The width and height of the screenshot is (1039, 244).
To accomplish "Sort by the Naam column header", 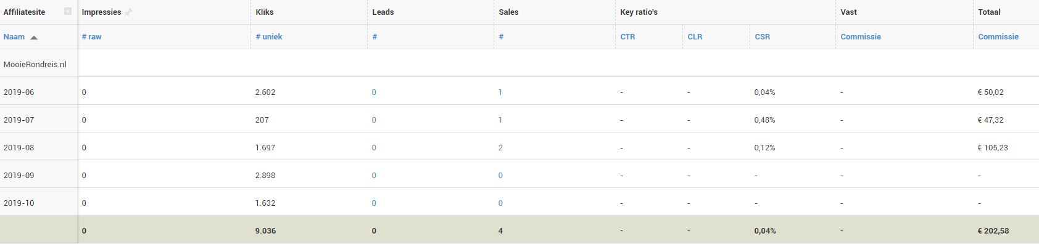I will click(14, 37).
